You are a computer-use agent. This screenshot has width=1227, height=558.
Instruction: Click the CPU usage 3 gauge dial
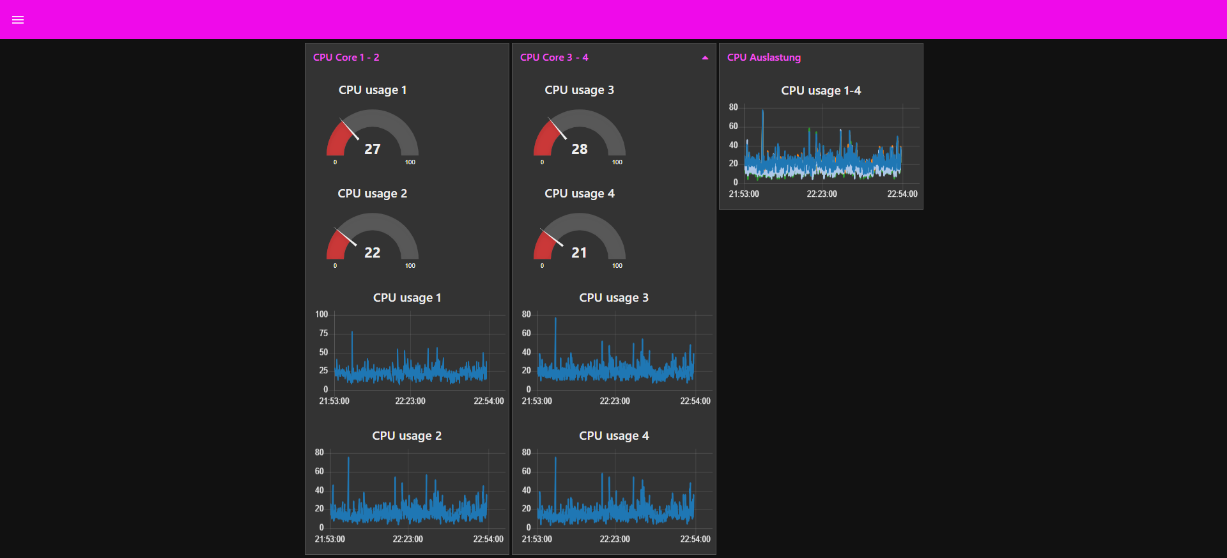coord(580,133)
